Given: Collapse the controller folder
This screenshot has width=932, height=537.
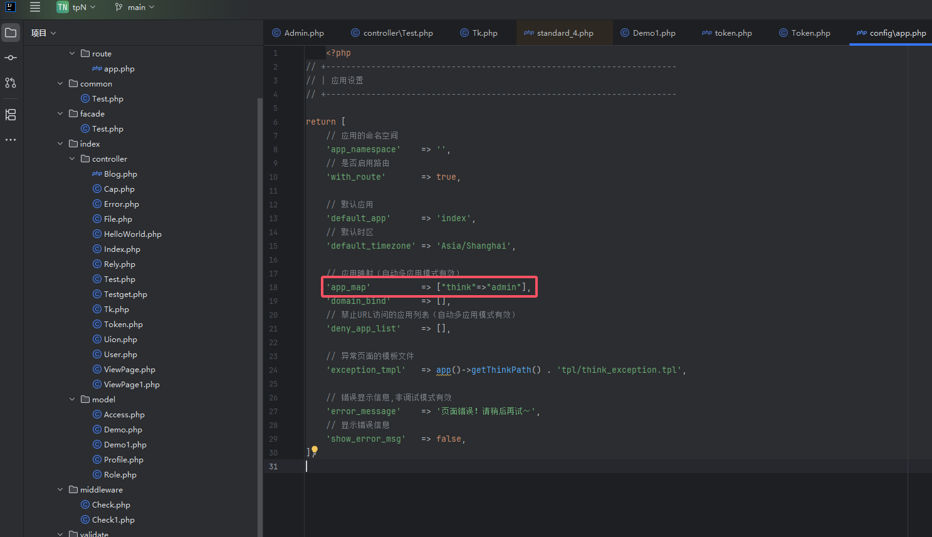Looking at the screenshot, I should (72, 159).
